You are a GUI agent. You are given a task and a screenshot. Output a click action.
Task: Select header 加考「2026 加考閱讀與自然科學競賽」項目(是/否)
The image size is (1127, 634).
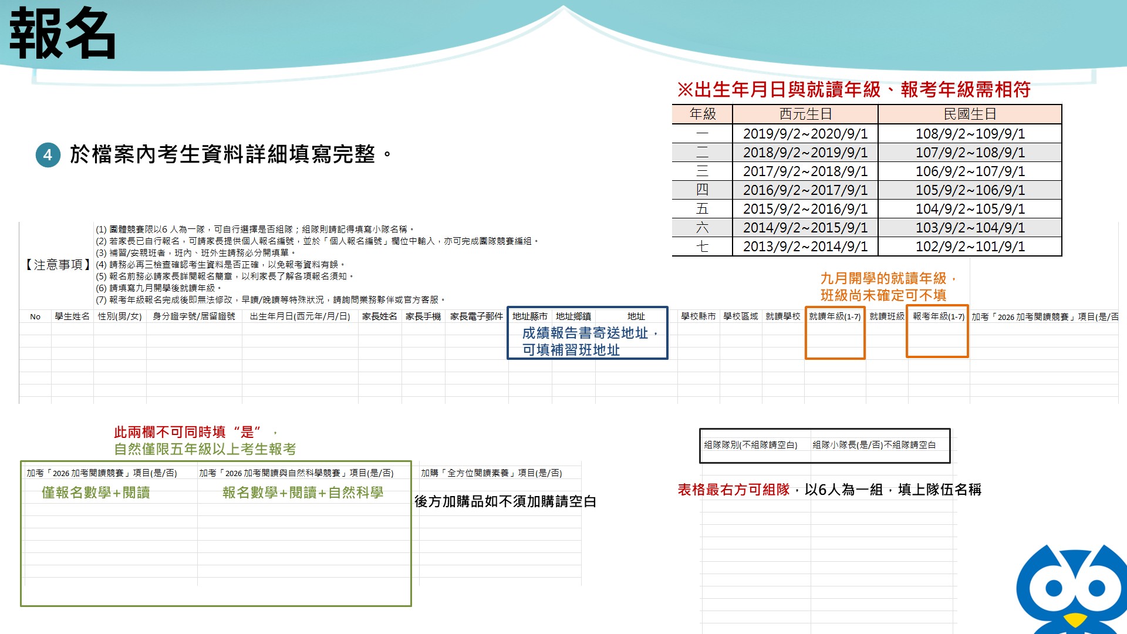[296, 473]
